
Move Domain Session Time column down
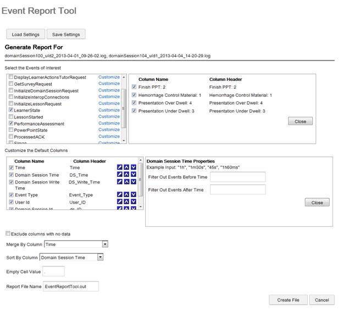click(x=134, y=174)
